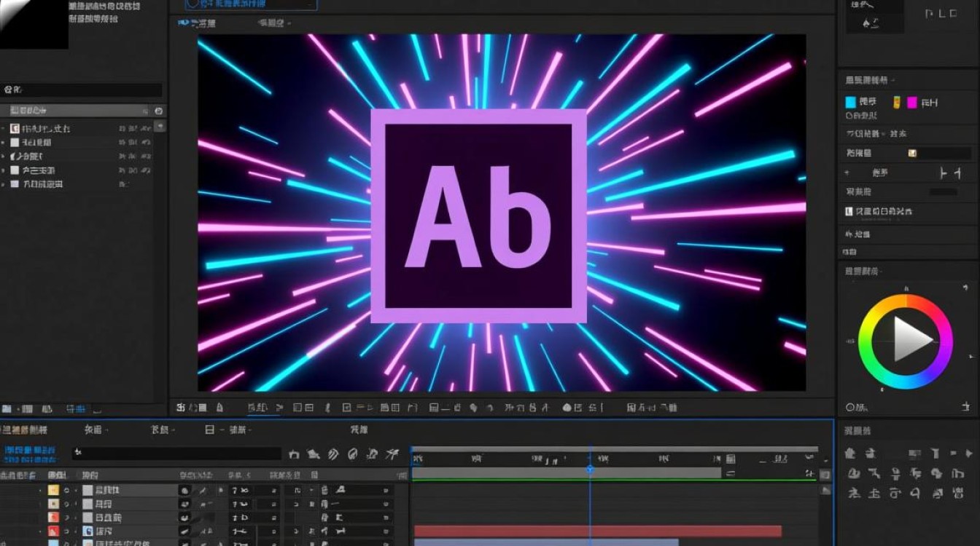Toggle visibility of the red-labeled timeline layer
This screenshot has height=546, width=980.
[66, 531]
